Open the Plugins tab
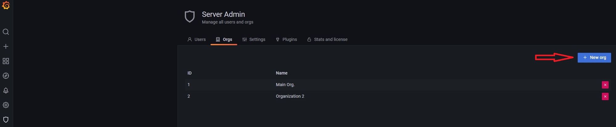Image resolution: width=616 pixels, height=127 pixels. click(286, 39)
